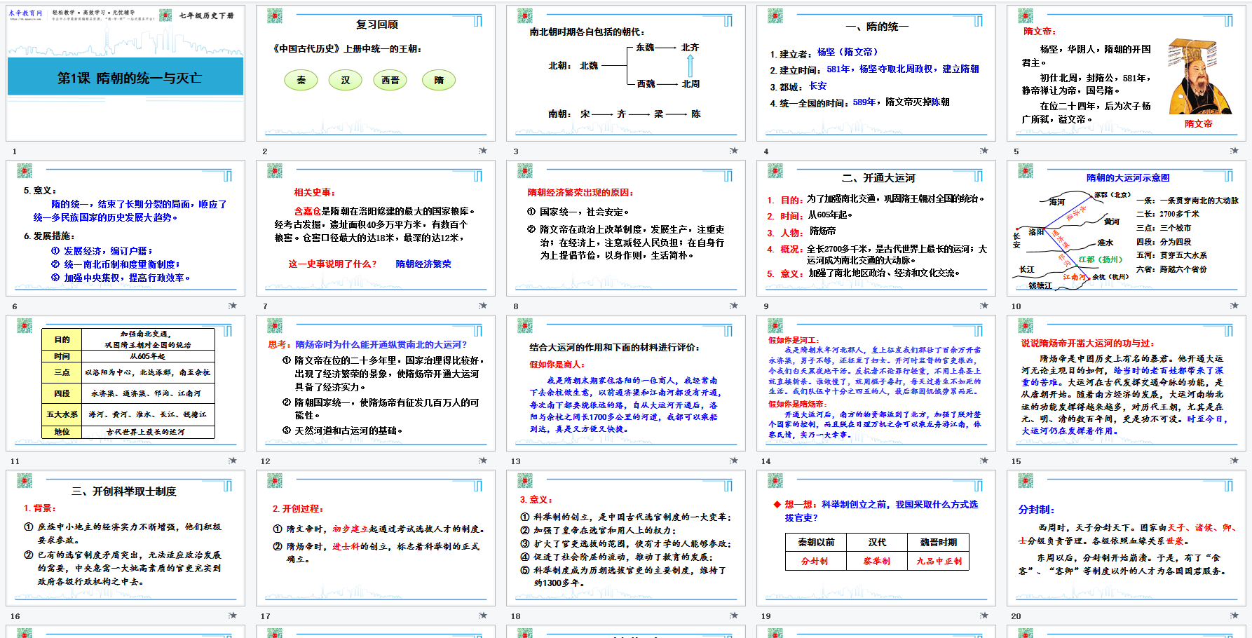The width and height of the screenshot is (1252, 638).
Task: Click slide number label 1
Action: 14,151
